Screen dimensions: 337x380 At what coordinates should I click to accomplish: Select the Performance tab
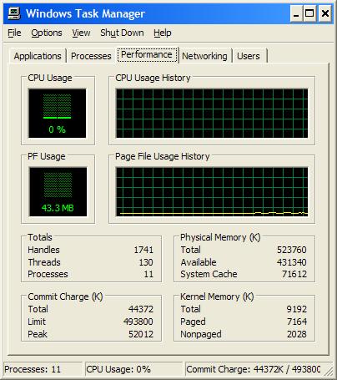pyautogui.click(x=147, y=54)
